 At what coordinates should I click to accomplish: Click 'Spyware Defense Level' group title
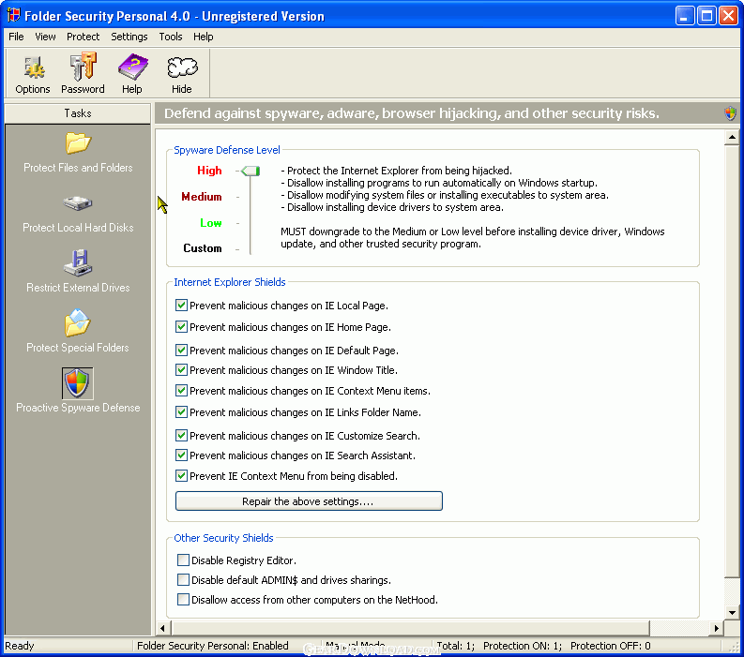point(227,150)
